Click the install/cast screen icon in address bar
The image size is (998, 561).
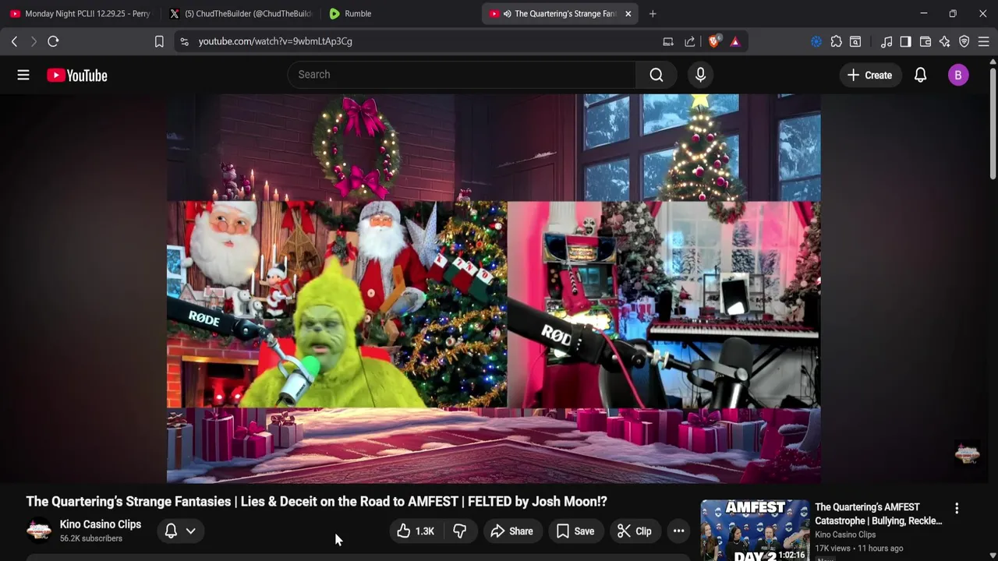[668, 41]
